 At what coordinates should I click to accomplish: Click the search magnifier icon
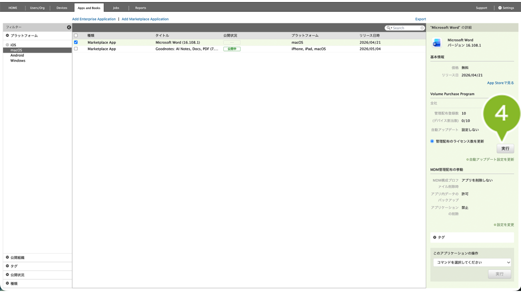[389, 28]
